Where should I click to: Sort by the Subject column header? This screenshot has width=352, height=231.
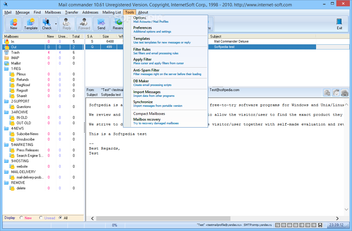click(262, 36)
